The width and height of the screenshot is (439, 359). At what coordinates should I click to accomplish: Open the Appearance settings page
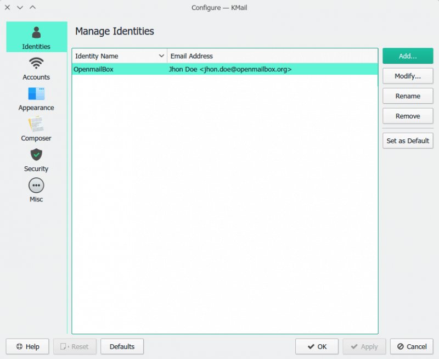click(x=36, y=99)
